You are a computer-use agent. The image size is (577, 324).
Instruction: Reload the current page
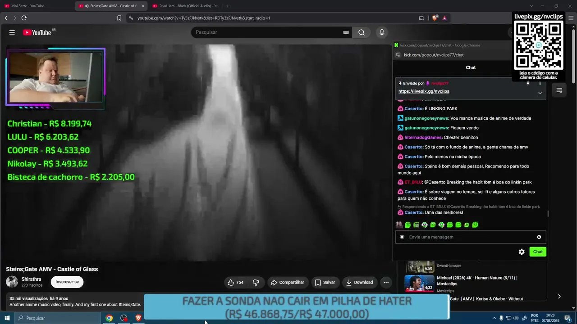(x=24, y=18)
